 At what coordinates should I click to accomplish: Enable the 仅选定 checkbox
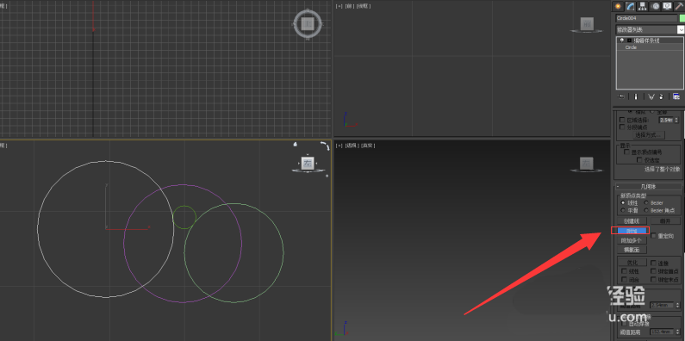point(639,160)
